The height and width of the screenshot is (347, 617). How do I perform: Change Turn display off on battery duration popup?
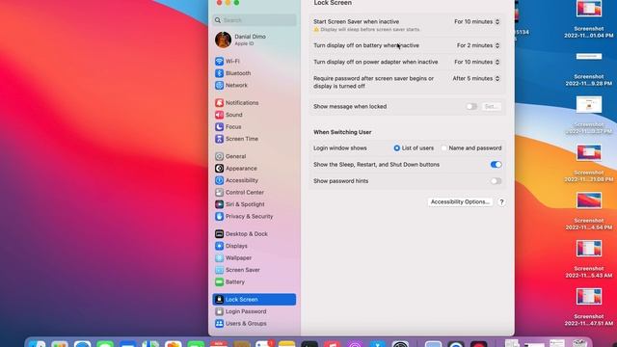(x=478, y=45)
